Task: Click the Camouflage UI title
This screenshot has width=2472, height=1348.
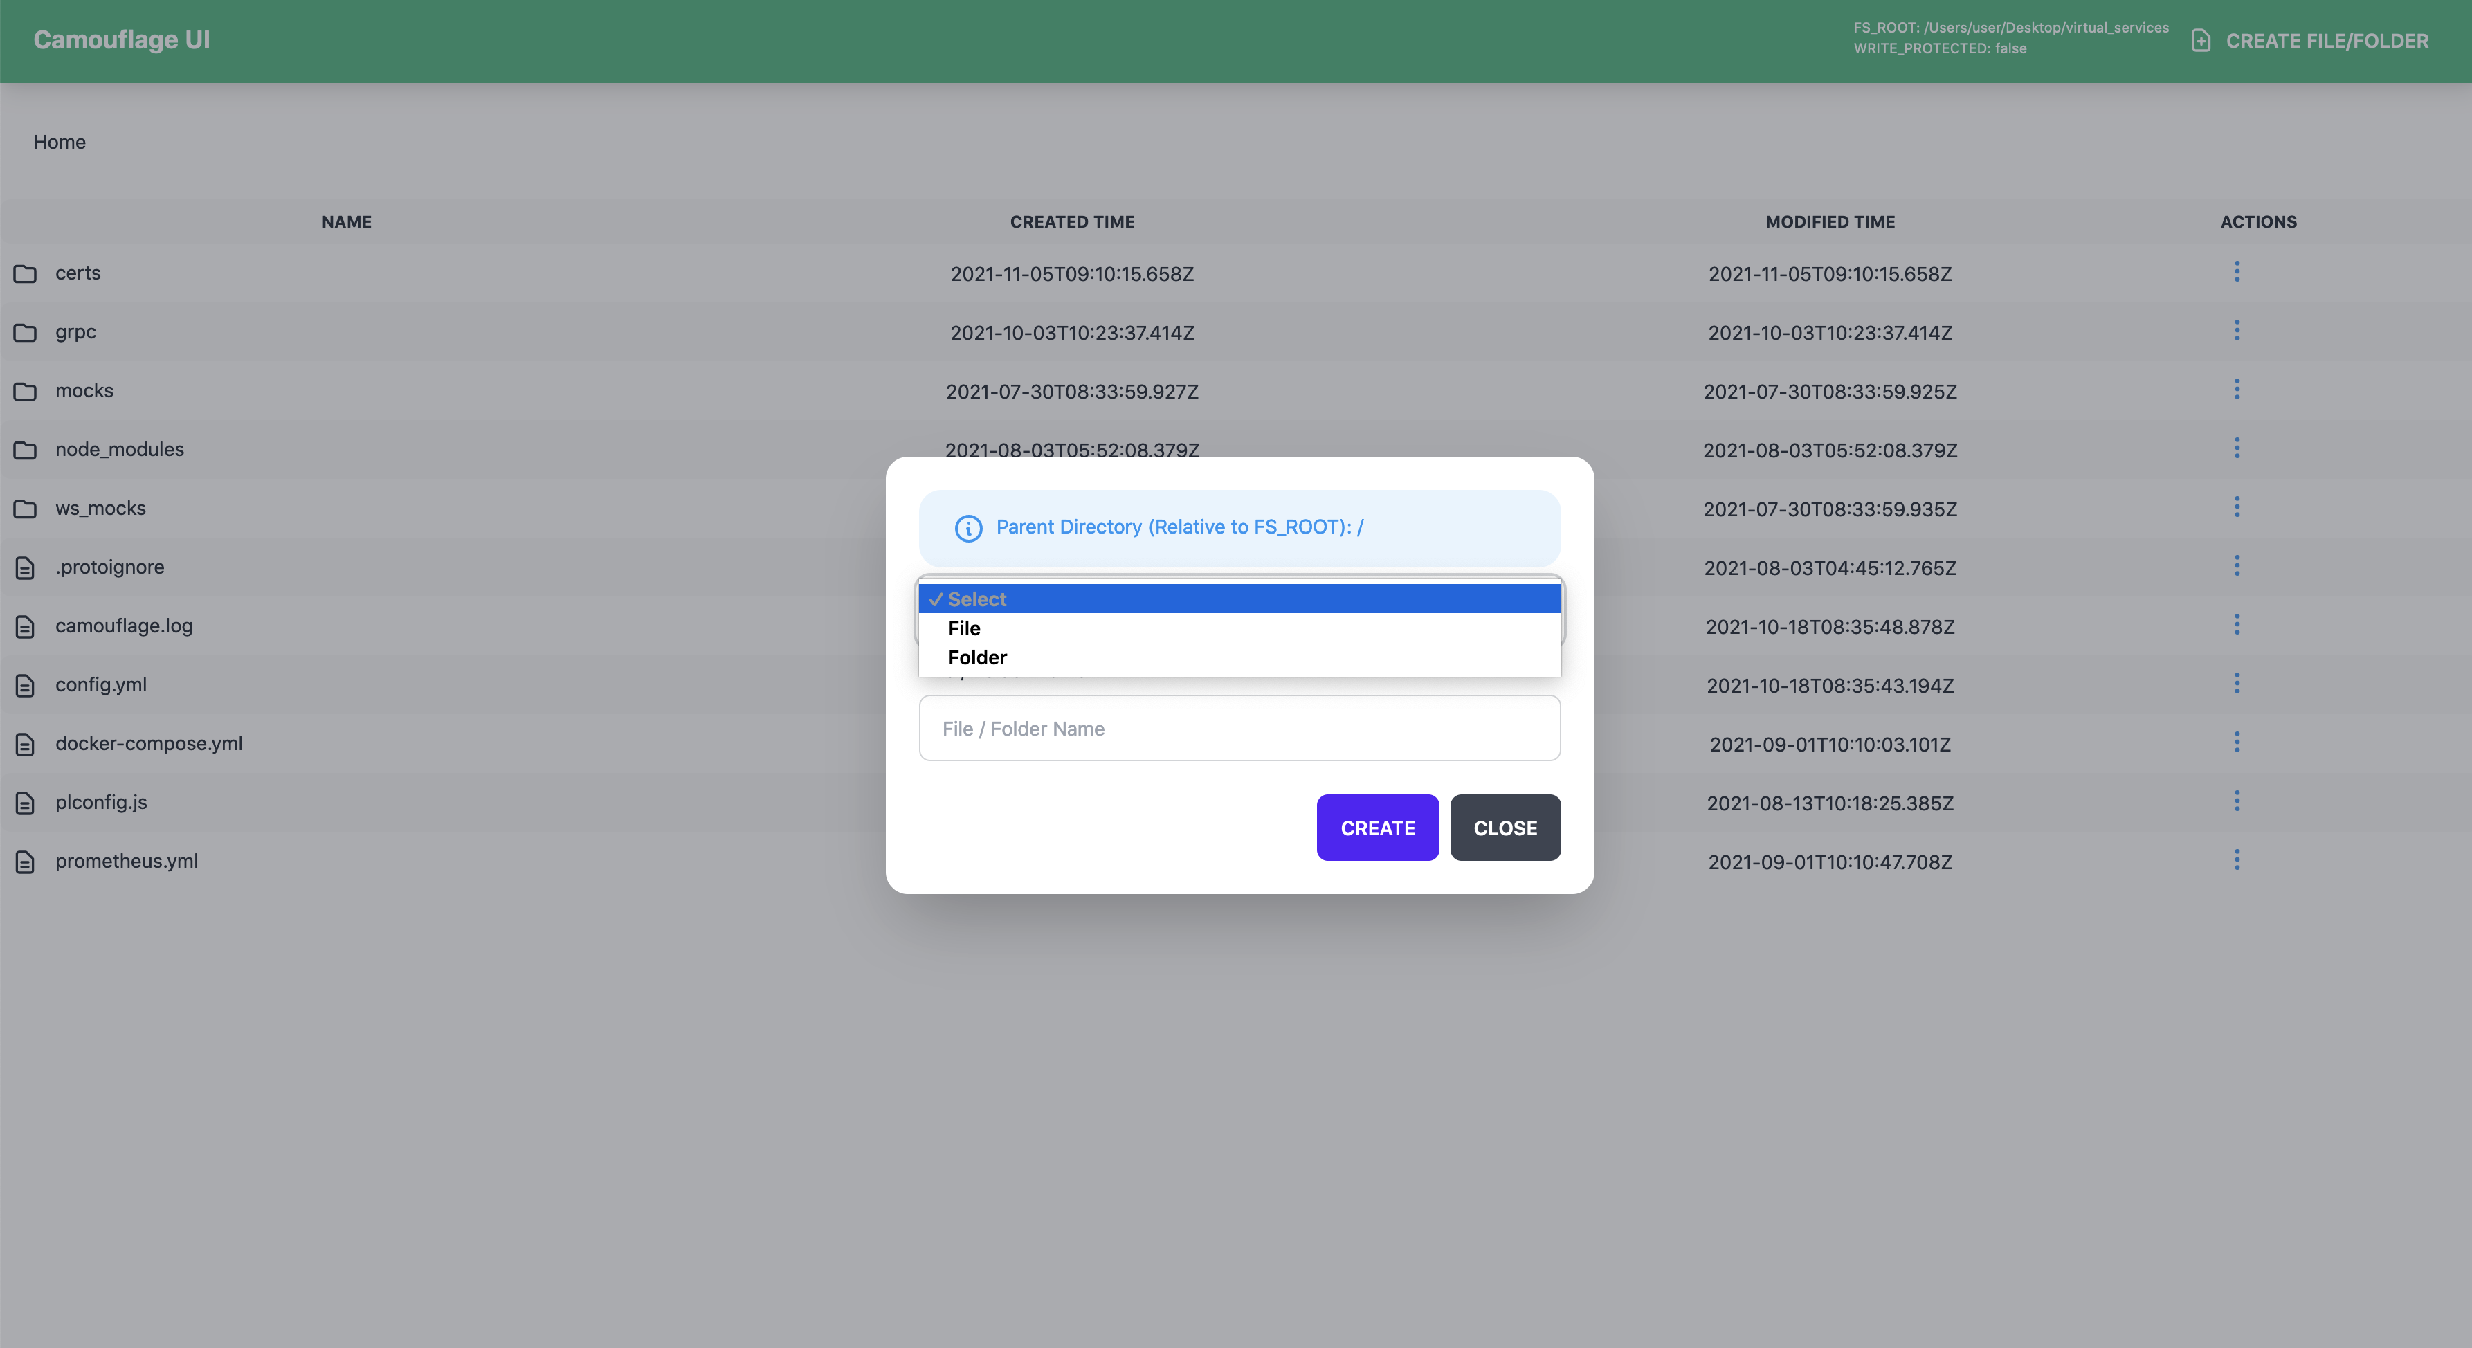Action: click(122, 39)
